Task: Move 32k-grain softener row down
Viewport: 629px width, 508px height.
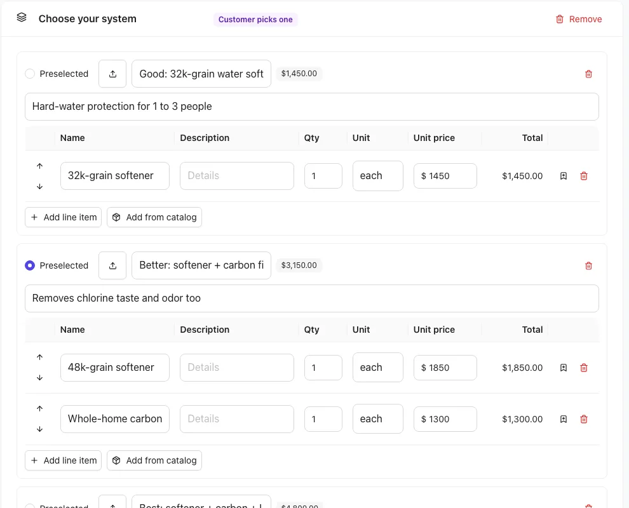Action: 40,187
